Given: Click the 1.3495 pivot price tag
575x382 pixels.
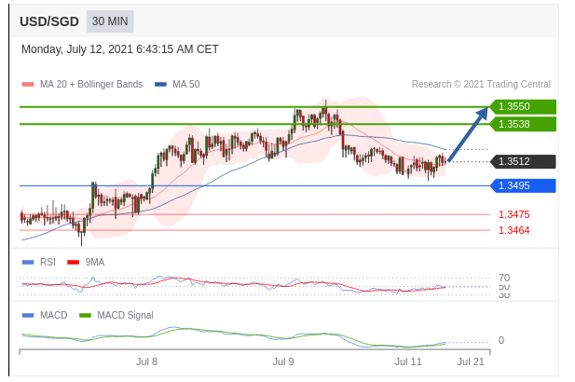Looking at the screenshot, I should tap(523, 185).
